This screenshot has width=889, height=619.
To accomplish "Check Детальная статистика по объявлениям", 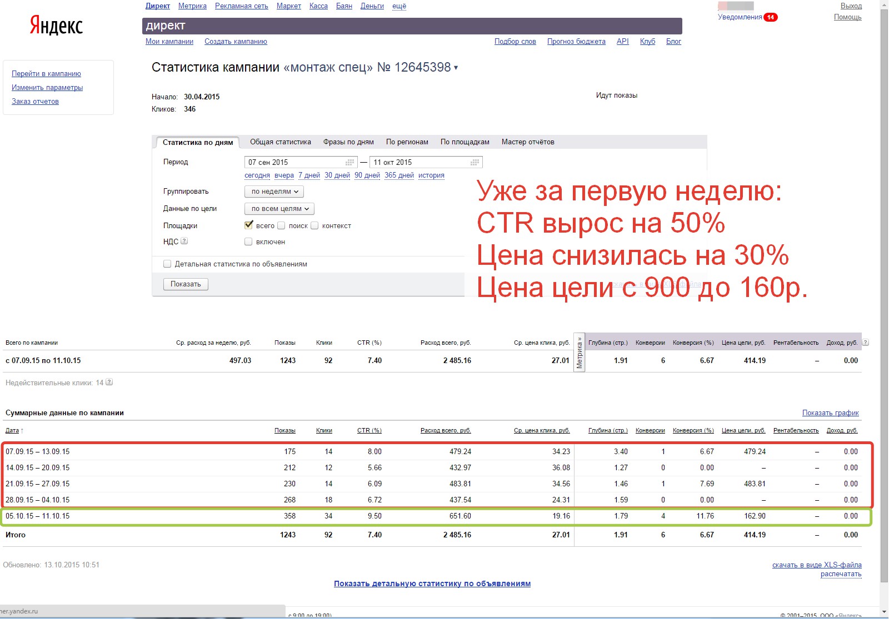I will [167, 264].
